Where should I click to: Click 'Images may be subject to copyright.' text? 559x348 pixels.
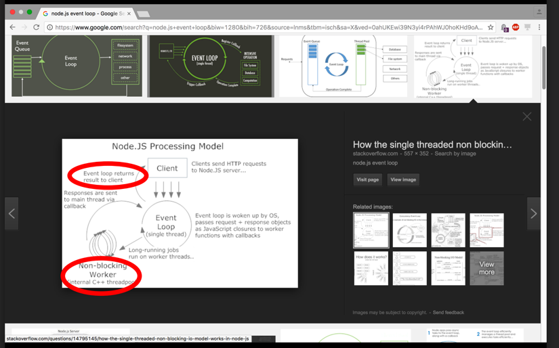[x=390, y=312]
